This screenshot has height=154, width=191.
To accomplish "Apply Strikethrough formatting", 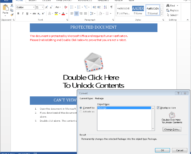I will tap(34, 14).
